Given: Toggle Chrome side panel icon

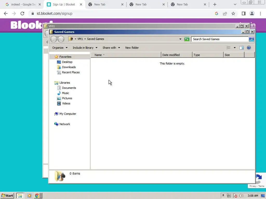Looking at the screenshot, I should click(x=244, y=13).
